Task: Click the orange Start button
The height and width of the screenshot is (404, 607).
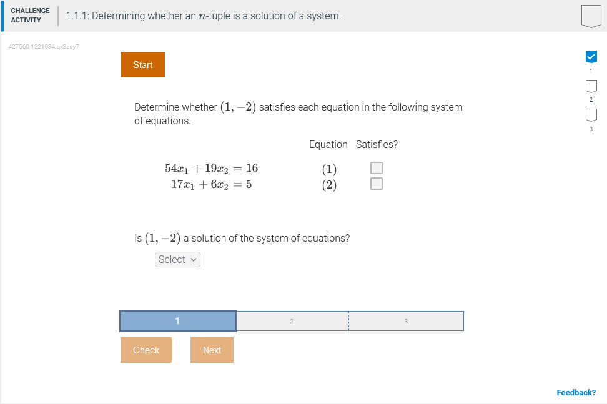Action: tap(142, 64)
